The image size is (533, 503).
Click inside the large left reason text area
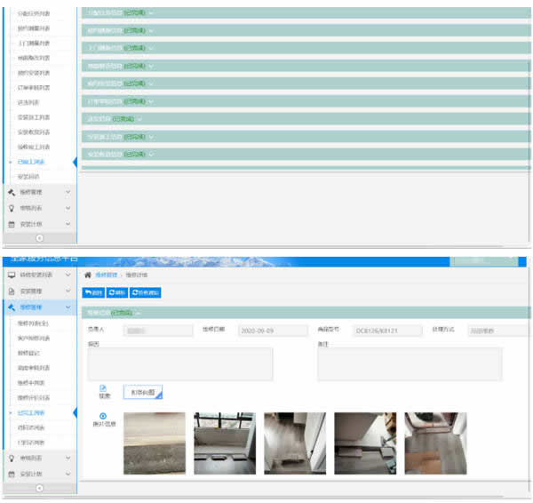(x=179, y=363)
